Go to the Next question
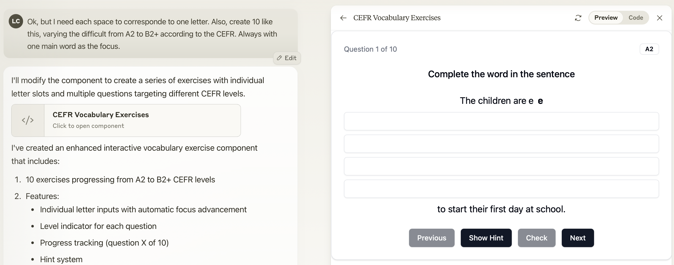This screenshot has width=674, height=265. [x=577, y=238]
